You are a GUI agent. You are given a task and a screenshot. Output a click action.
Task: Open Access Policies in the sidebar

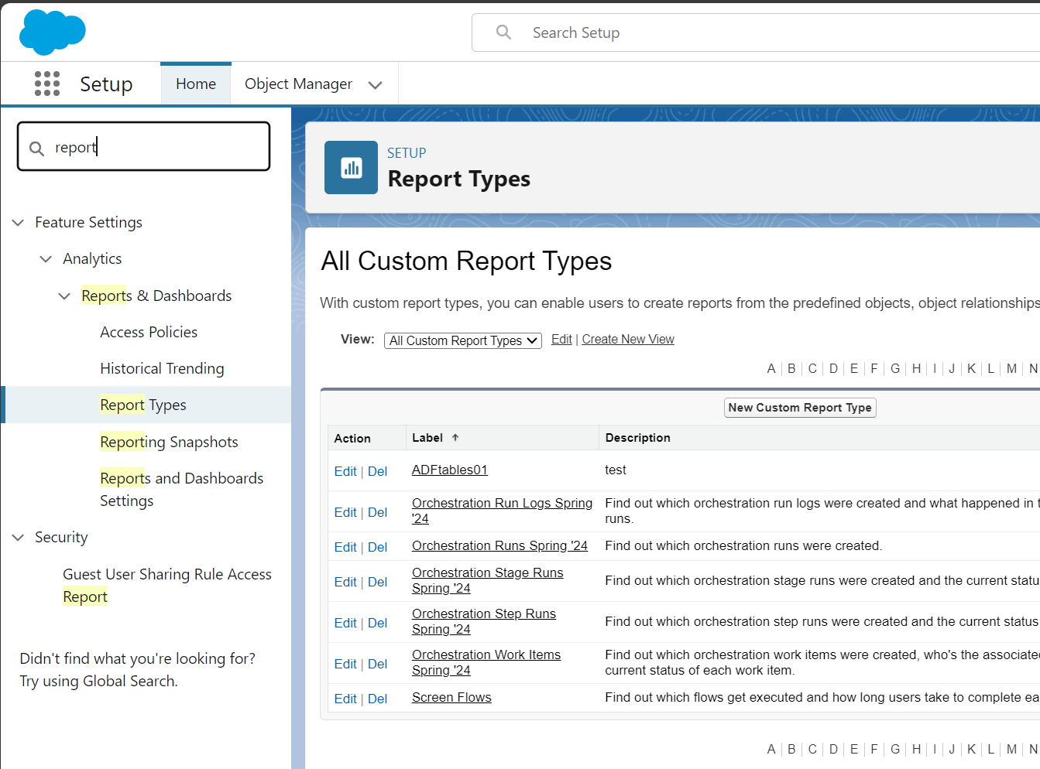pos(149,332)
